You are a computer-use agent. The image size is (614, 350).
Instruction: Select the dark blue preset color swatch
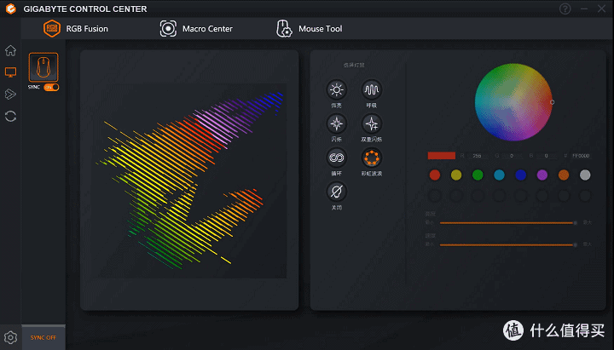tap(521, 175)
